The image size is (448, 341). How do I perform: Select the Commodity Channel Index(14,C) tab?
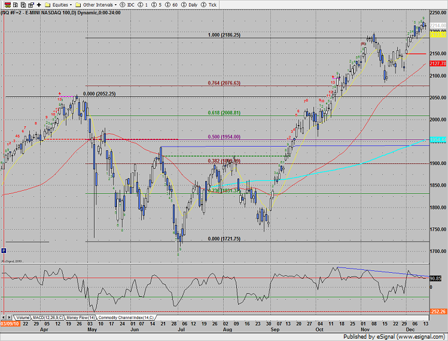126,318
